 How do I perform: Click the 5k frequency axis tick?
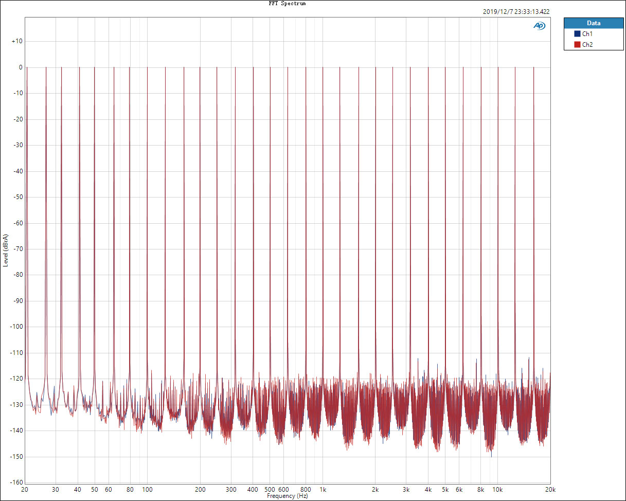tap(445, 490)
